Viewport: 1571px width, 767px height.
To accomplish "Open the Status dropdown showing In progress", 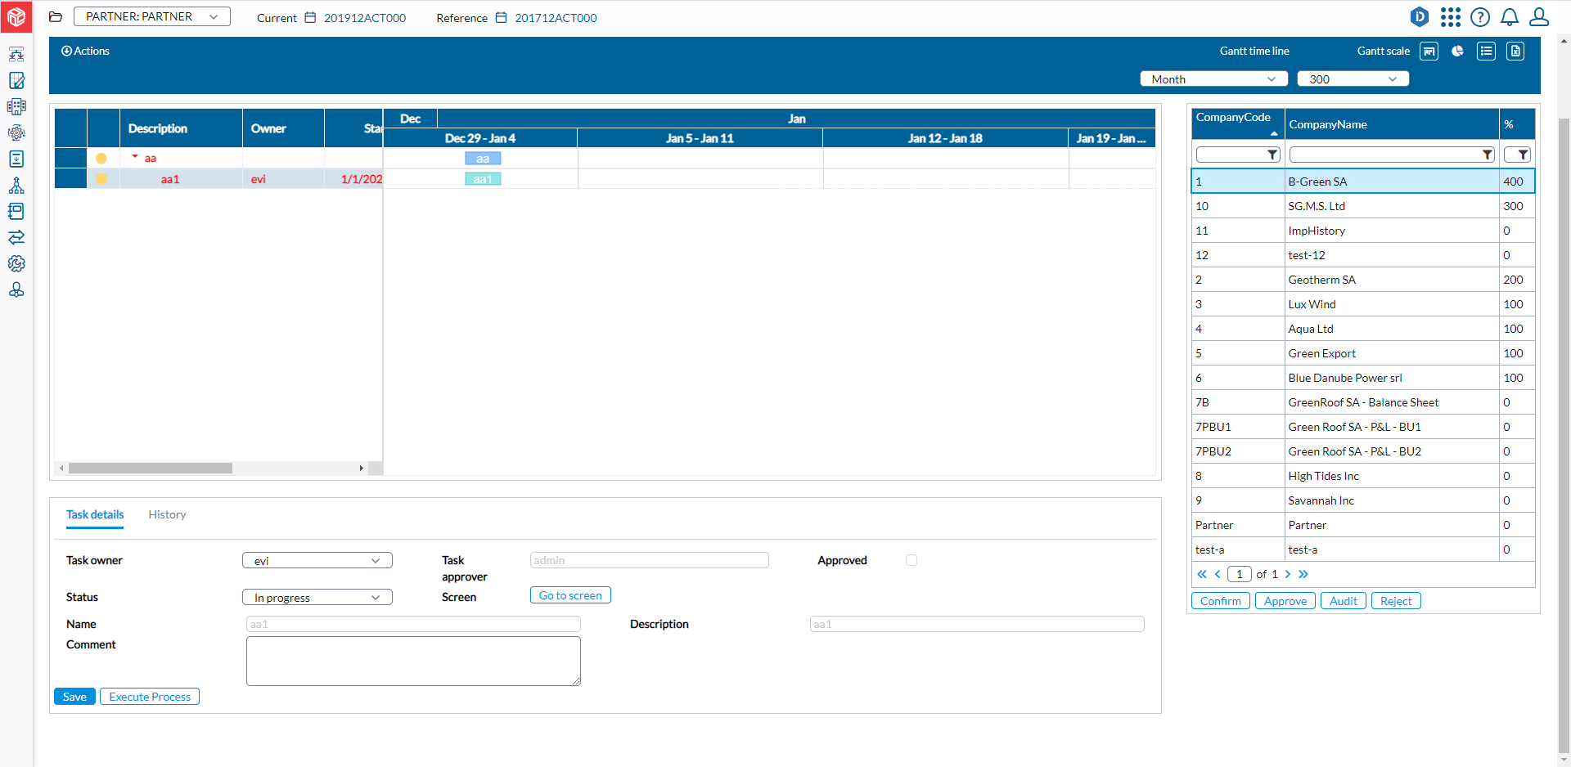I will coord(317,597).
